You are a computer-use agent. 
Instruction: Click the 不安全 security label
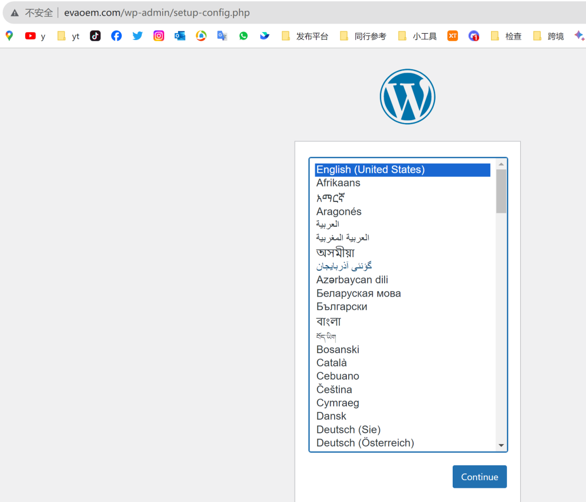tap(39, 13)
